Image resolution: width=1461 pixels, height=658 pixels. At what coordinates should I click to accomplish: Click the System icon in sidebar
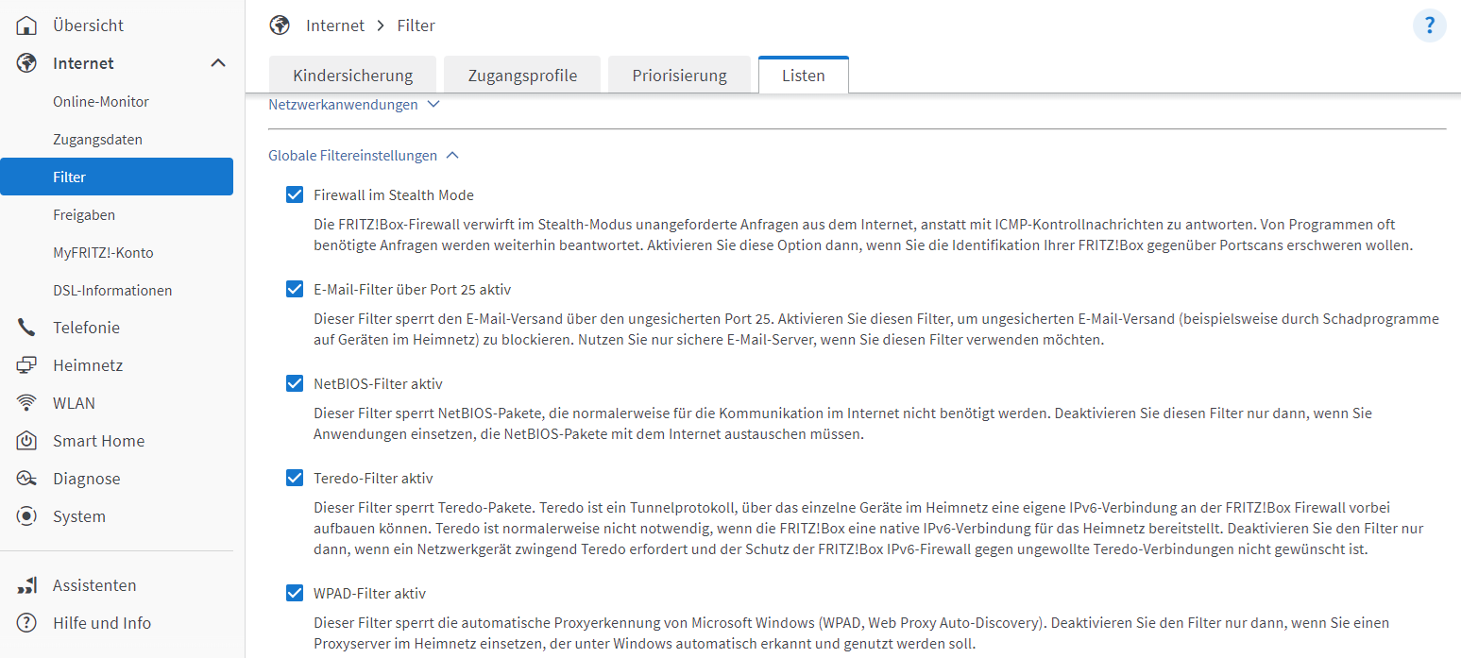click(x=26, y=516)
